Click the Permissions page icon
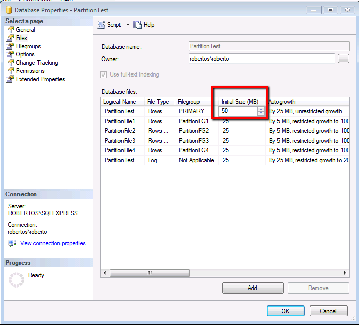 point(10,71)
